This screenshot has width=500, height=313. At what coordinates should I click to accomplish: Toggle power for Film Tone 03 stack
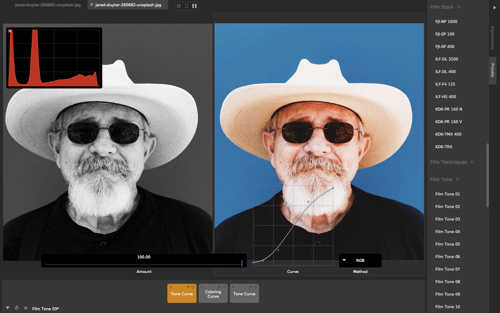[x=17, y=308]
